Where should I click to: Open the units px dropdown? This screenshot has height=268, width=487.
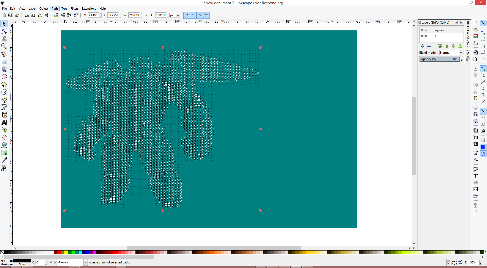(x=178, y=15)
